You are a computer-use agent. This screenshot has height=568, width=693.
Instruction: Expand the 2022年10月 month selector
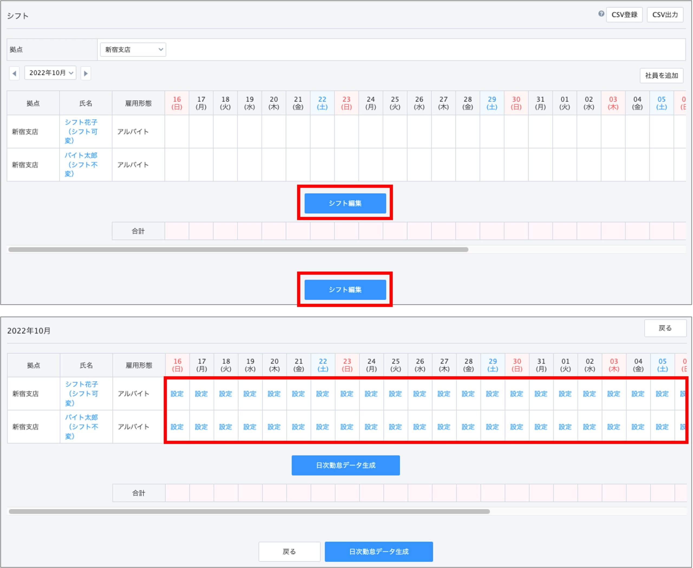(50, 73)
